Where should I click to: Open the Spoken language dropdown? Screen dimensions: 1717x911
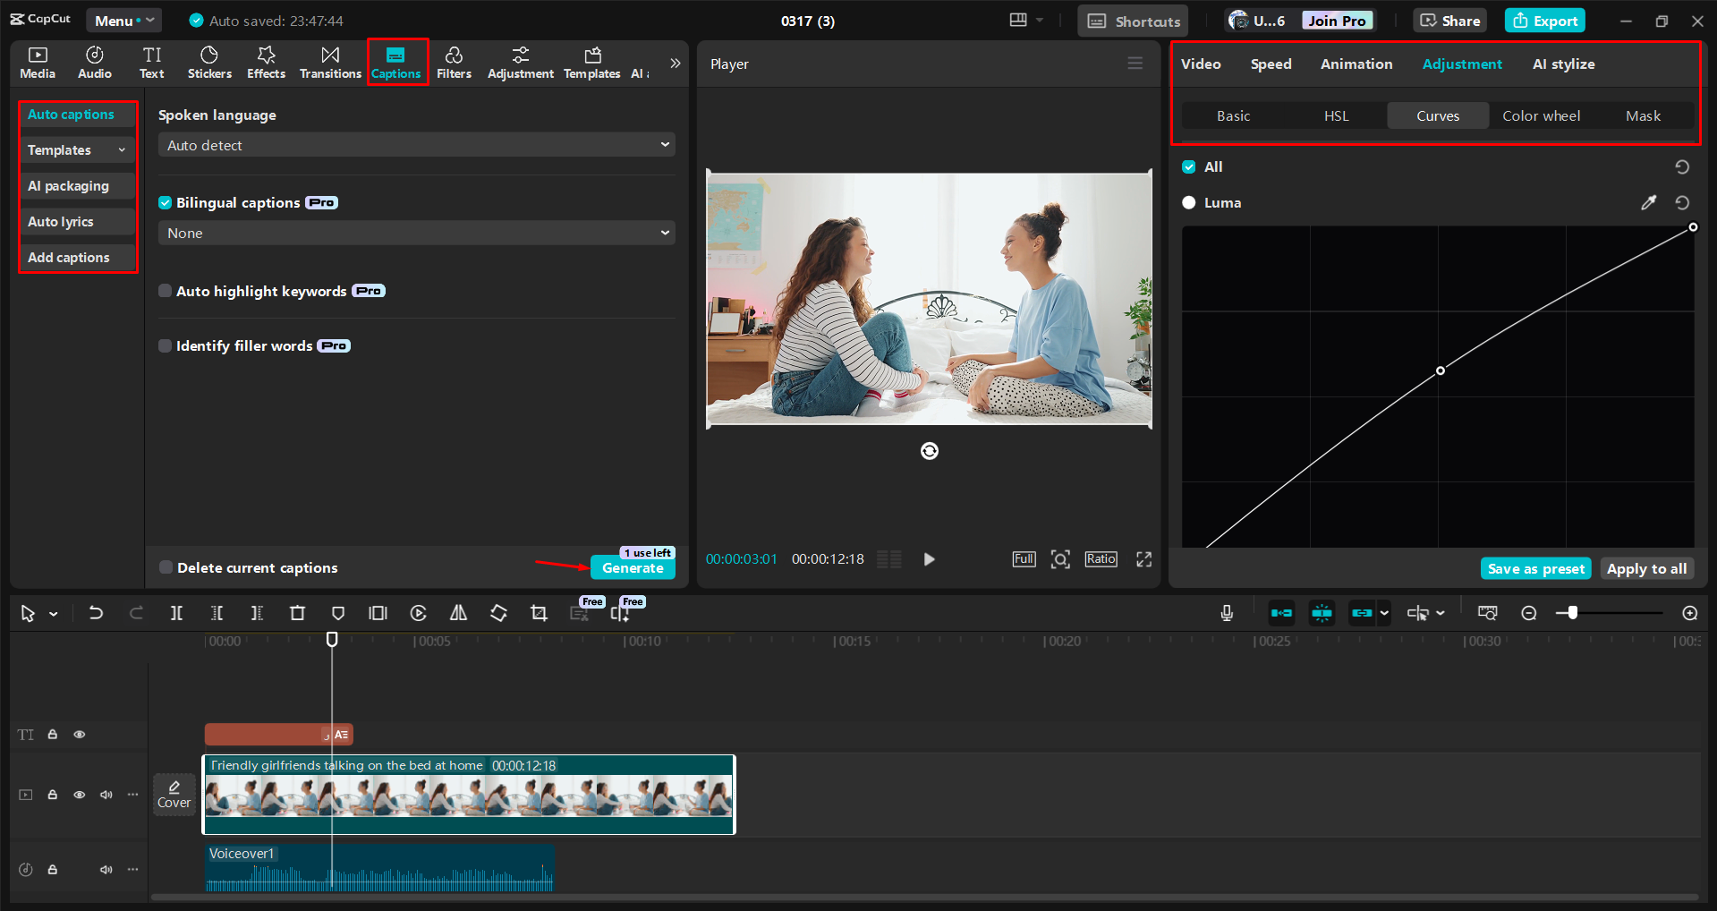(x=415, y=144)
